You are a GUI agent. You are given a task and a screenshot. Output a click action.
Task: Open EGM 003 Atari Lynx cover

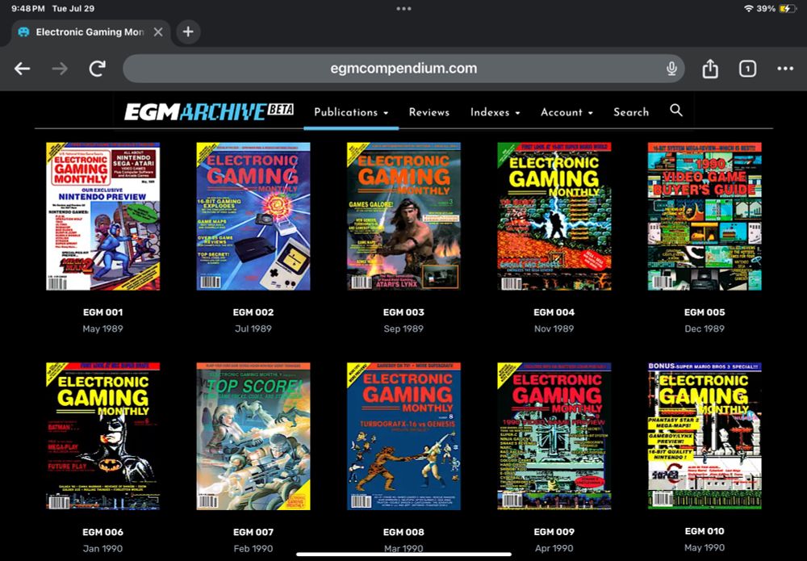[403, 216]
